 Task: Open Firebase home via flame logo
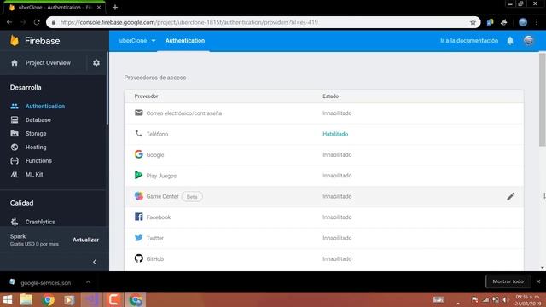coord(15,41)
